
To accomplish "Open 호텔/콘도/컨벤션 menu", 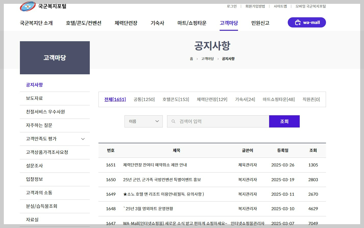I will tap(84, 23).
